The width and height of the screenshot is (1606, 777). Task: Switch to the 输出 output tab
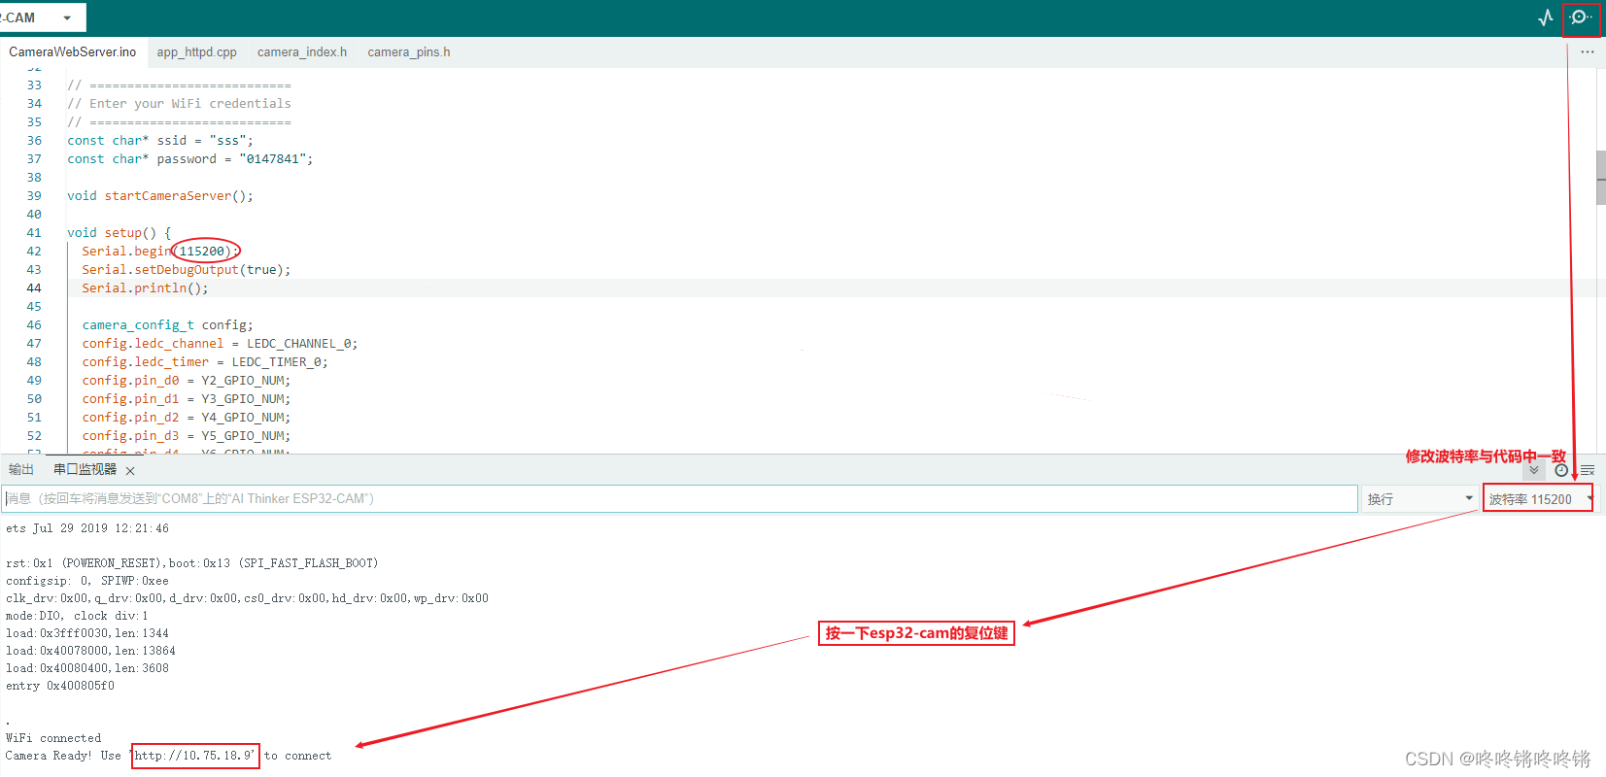click(21, 470)
